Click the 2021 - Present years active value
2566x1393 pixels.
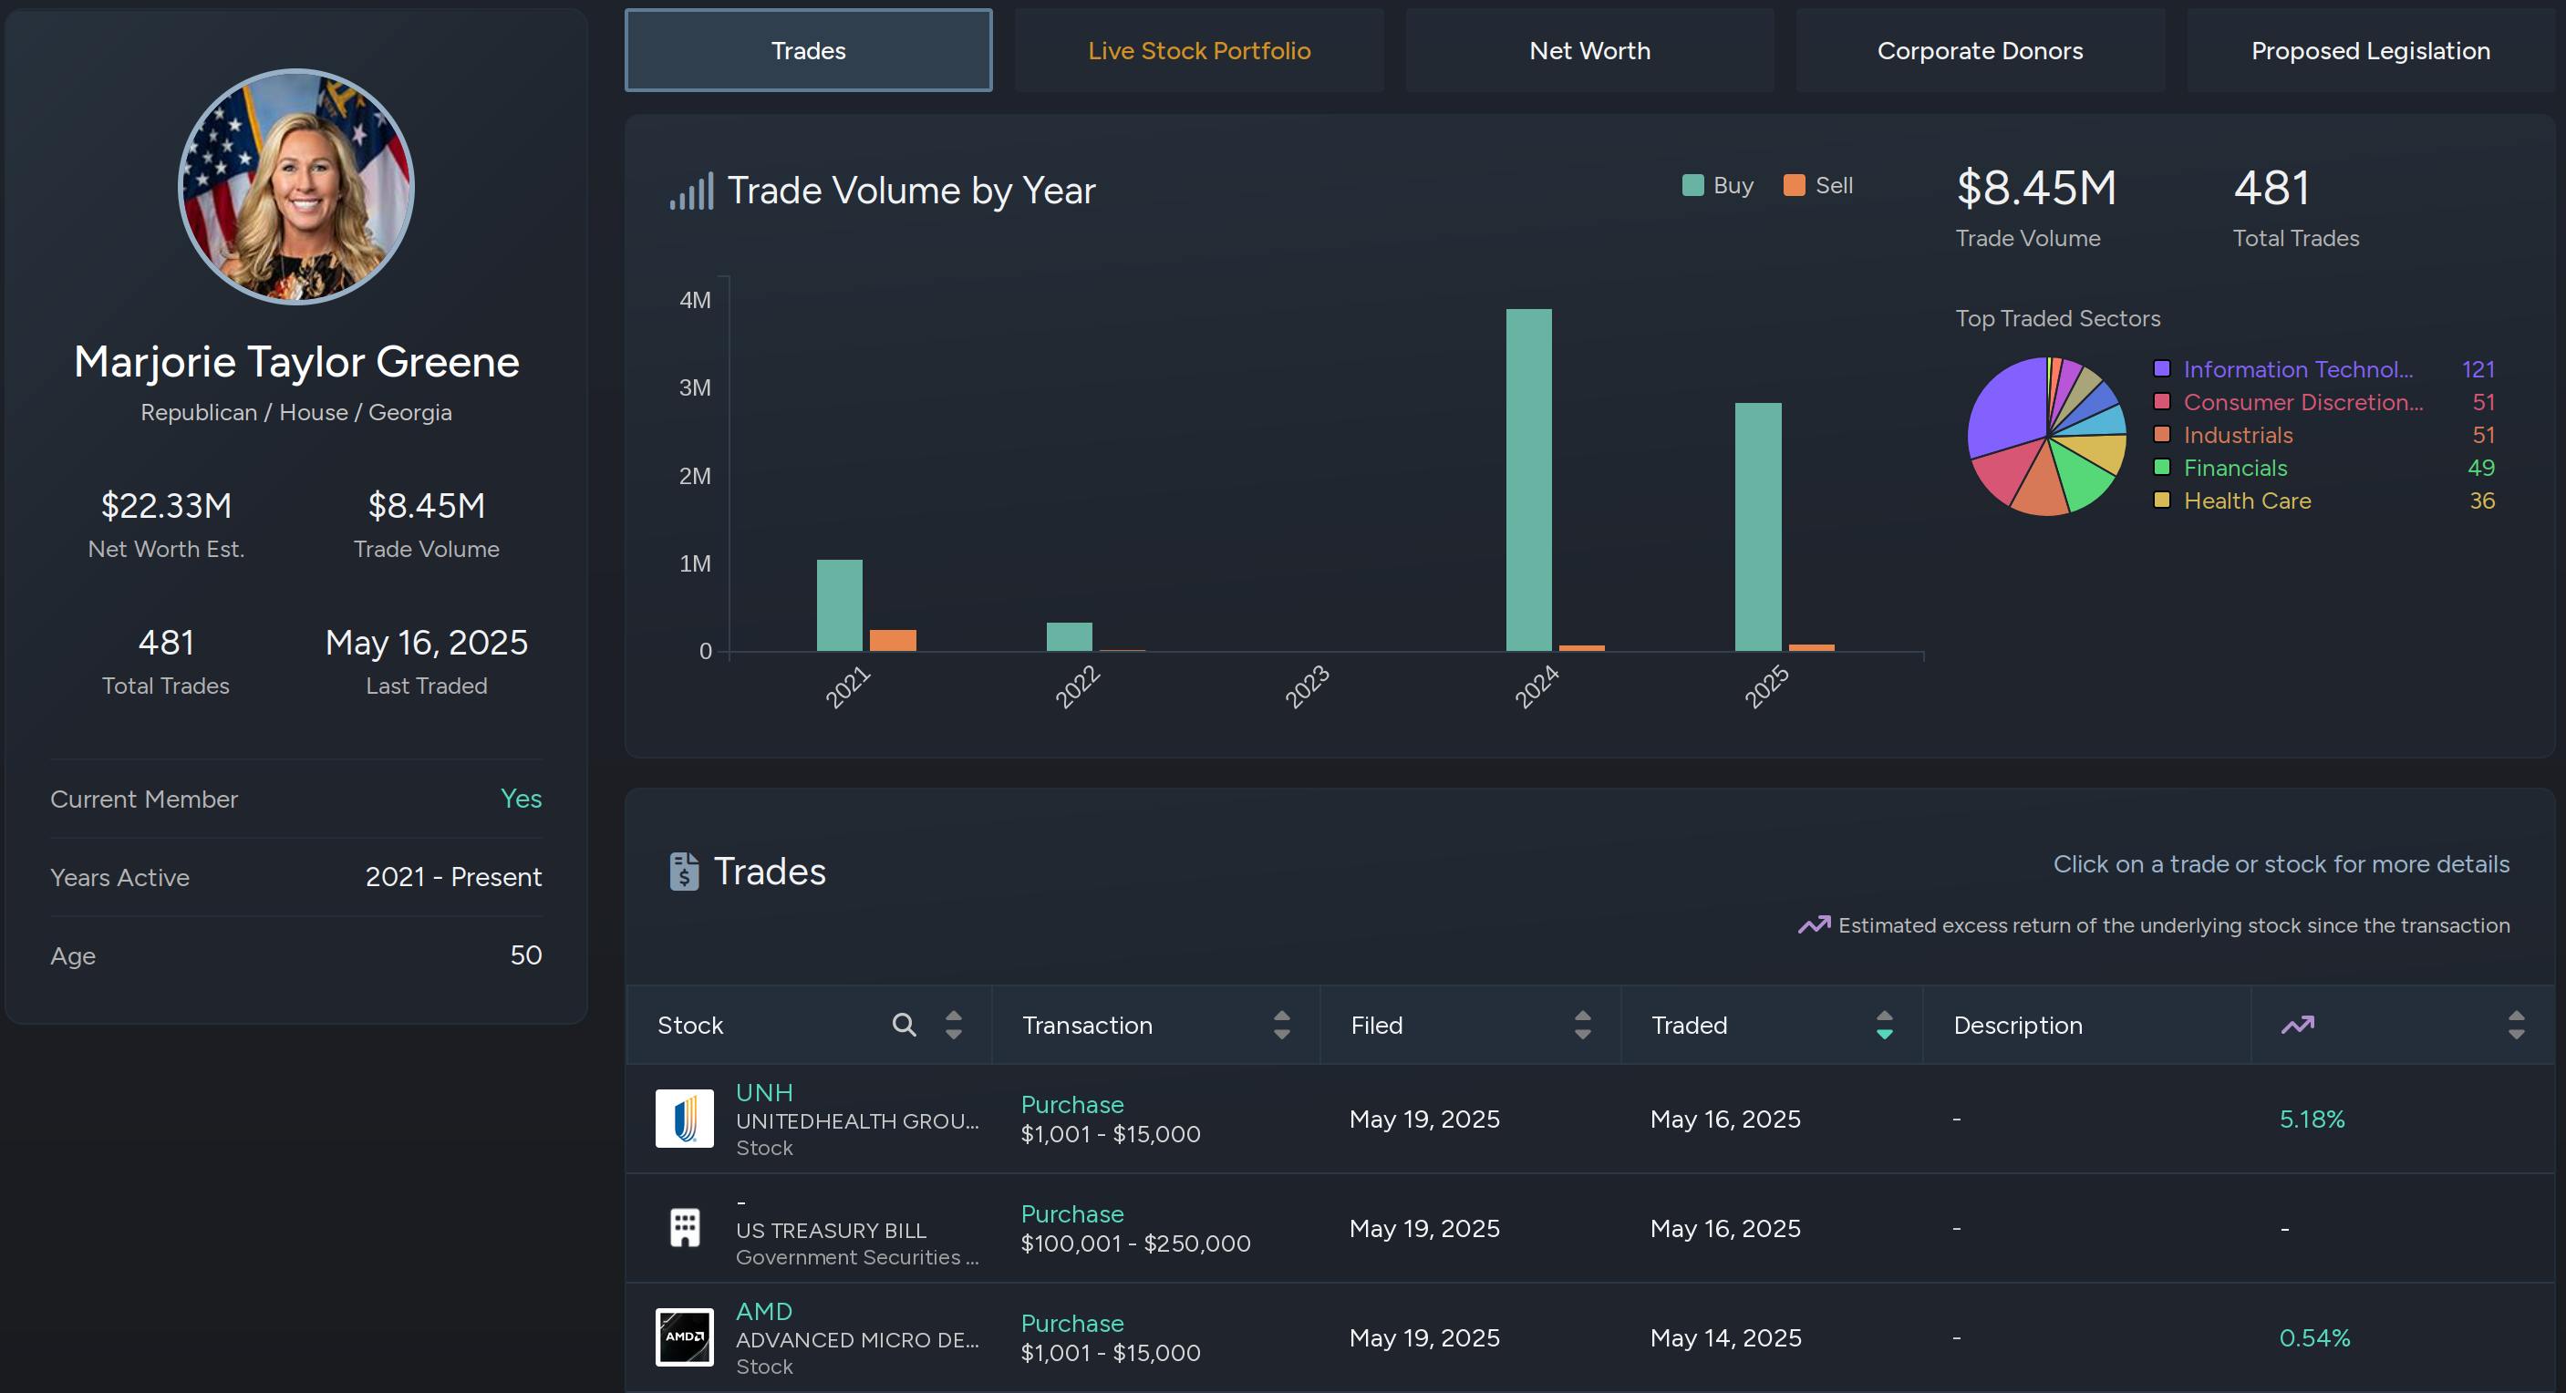453,877
